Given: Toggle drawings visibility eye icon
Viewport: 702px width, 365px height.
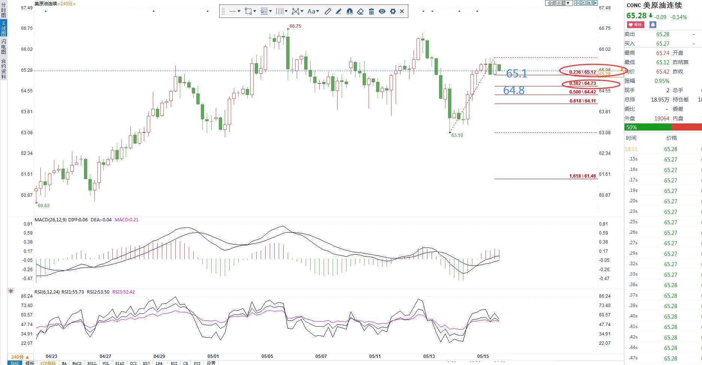Looking at the screenshot, I should click(382, 11).
